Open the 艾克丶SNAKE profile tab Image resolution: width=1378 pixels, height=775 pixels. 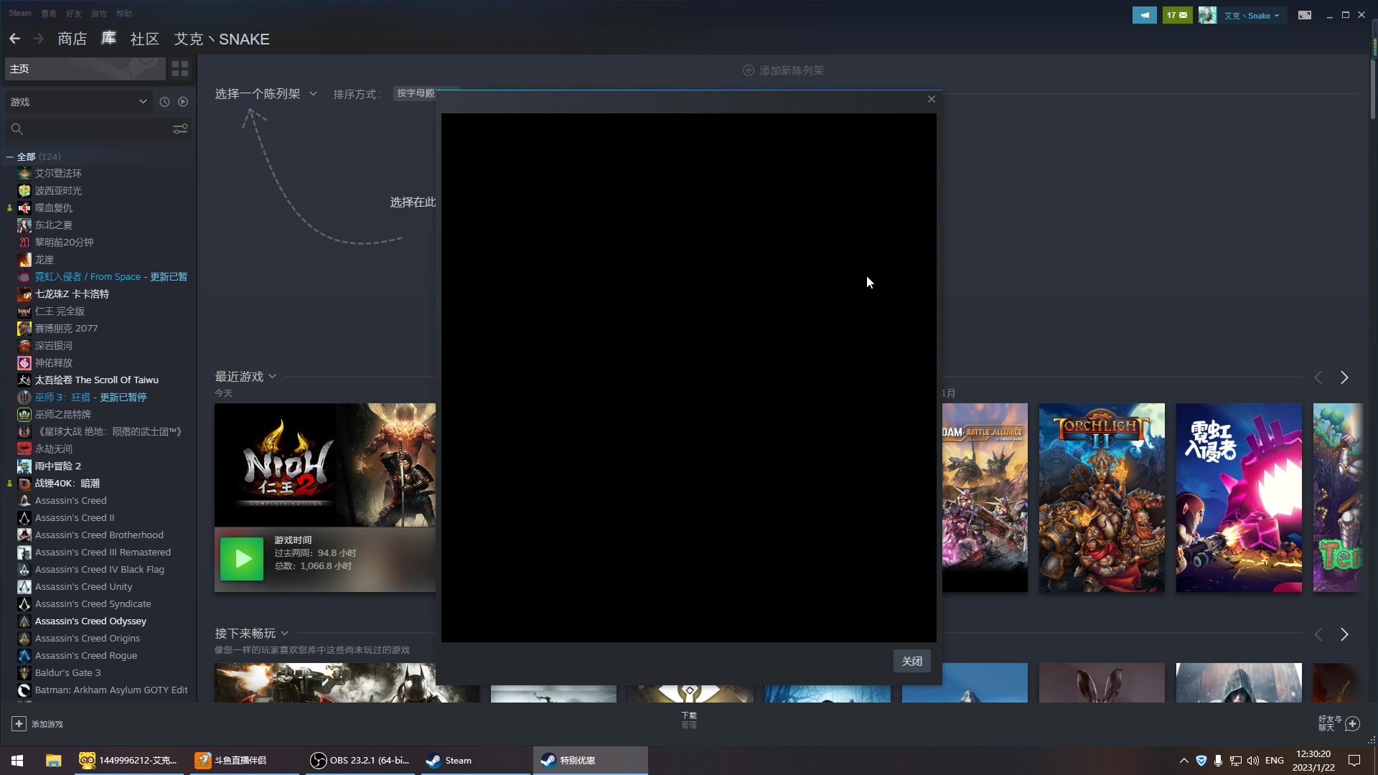222,39
